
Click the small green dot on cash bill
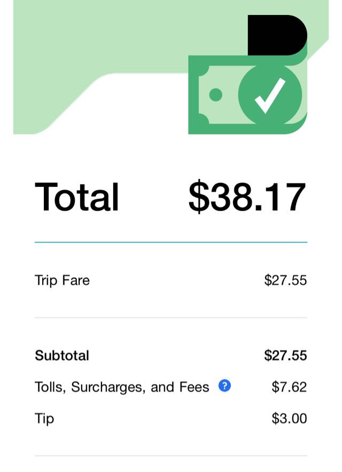(215, 95)
